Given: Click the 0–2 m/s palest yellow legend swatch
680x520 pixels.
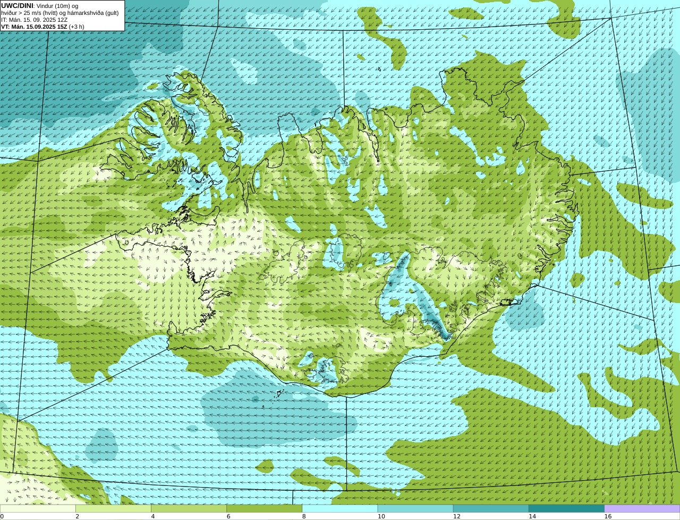Looking at the screenshot, I should (38, 508).
